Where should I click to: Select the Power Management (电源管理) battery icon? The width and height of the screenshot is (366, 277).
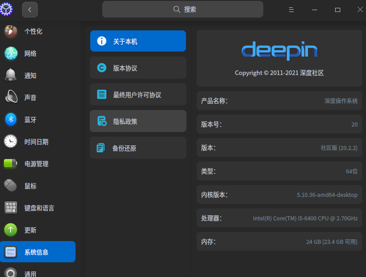click(11, 164)
